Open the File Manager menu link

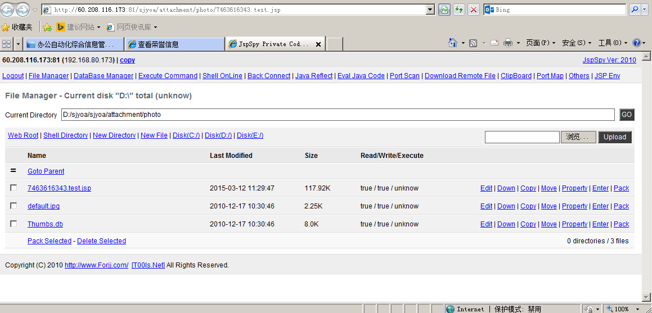(48, 75)
